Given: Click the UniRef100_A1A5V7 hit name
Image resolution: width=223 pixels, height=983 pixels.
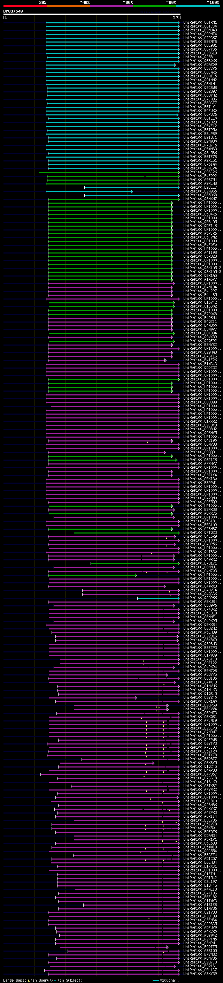Looking at the screenshot, I should [x=200, y=279].
